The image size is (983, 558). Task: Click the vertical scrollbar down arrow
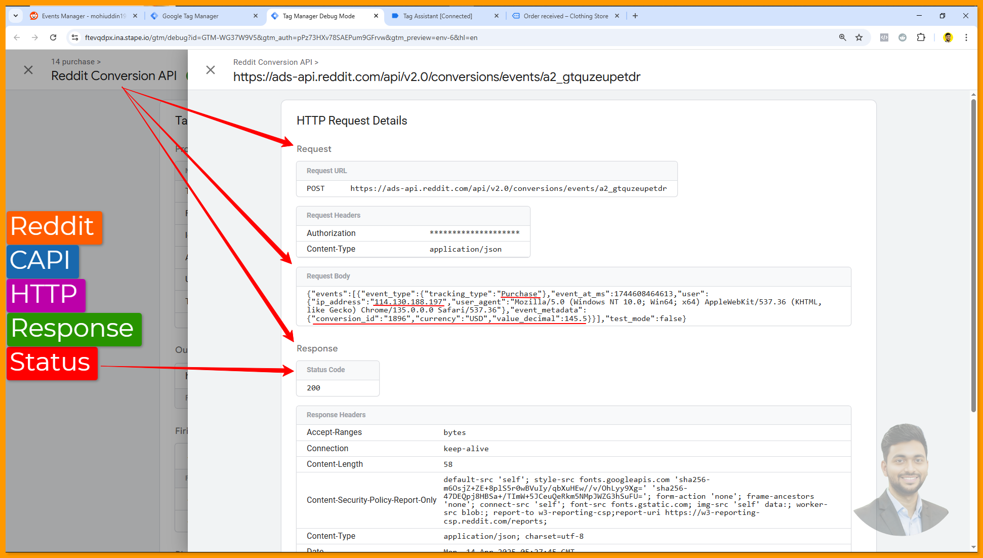[x=973, y=547]
